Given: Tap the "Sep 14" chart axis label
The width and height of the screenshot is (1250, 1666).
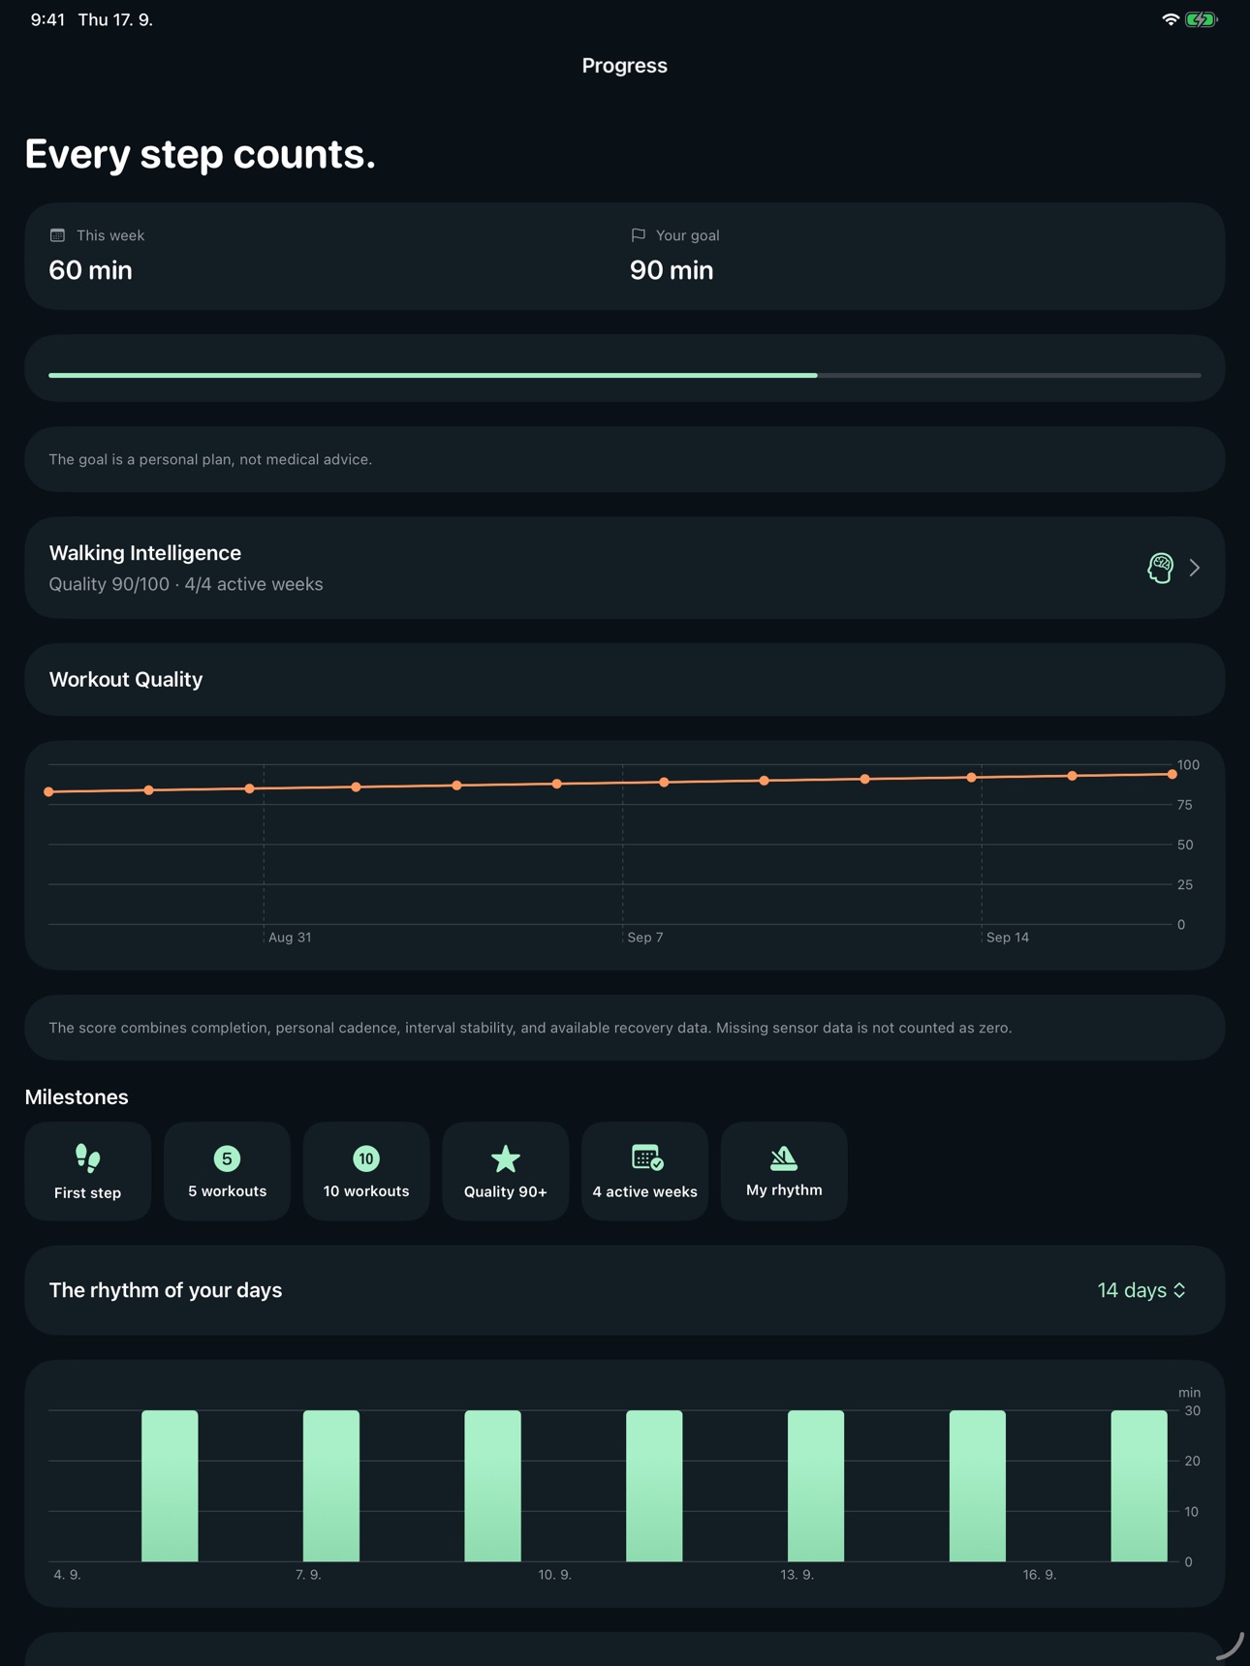Looking at the screenshot, I should pyautogui.click(x=1008, y=938).
